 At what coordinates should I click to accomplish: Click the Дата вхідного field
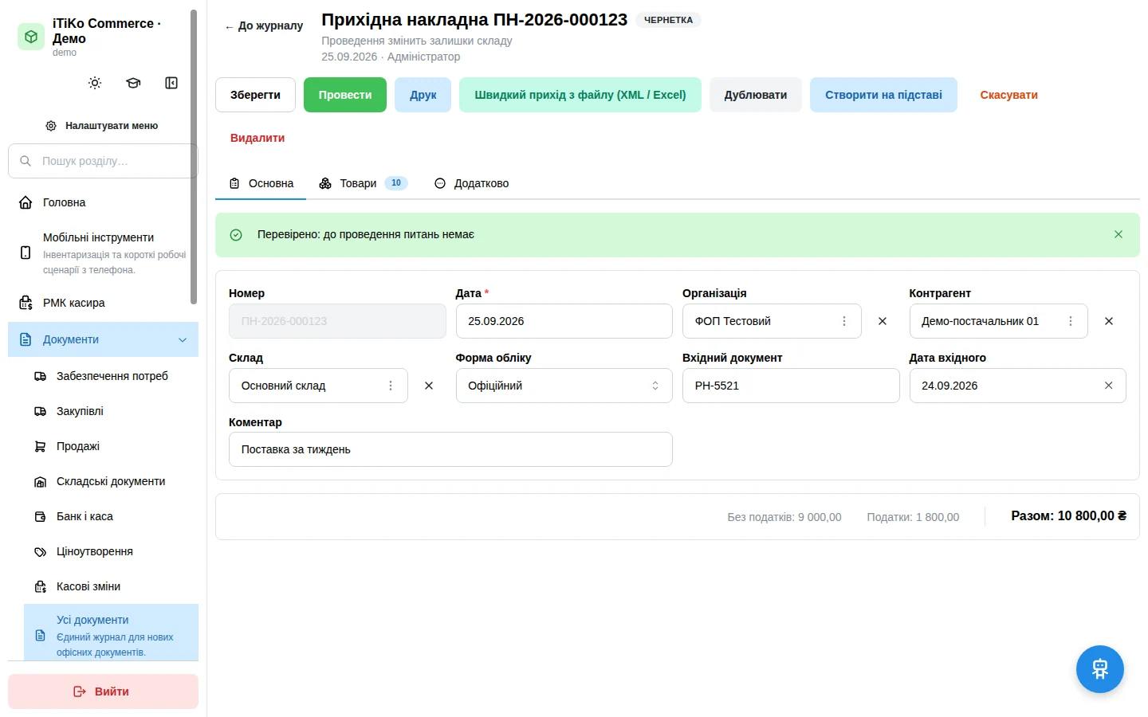pos(1018,386)
